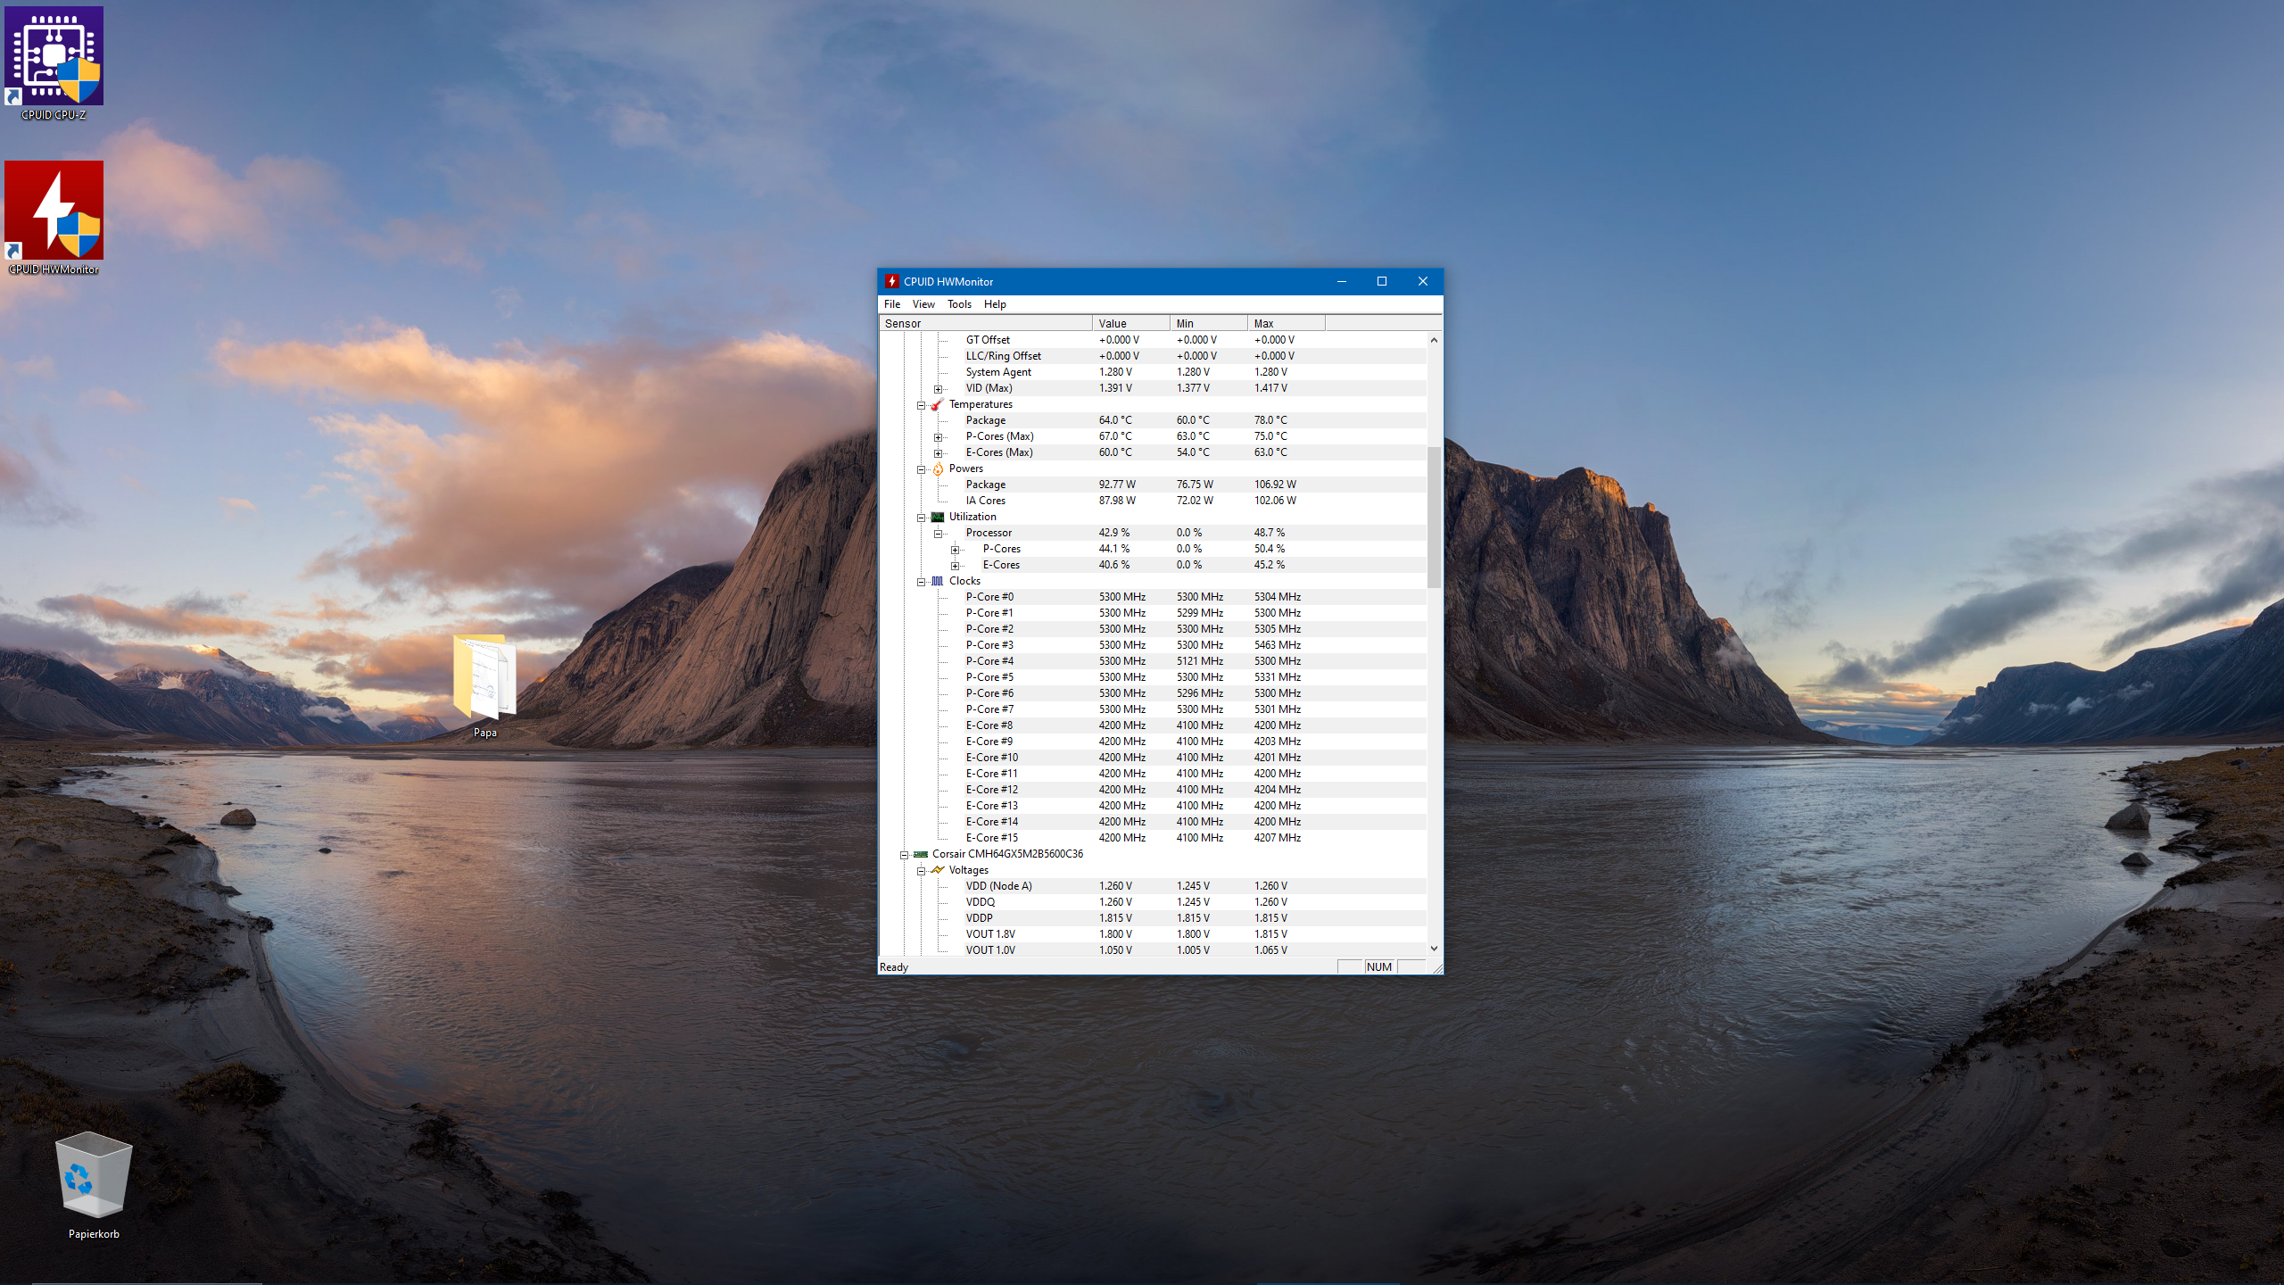This screenshot has height=1285, width=2284.
Task: Open the File menu
Action: [x=891, y=304]
